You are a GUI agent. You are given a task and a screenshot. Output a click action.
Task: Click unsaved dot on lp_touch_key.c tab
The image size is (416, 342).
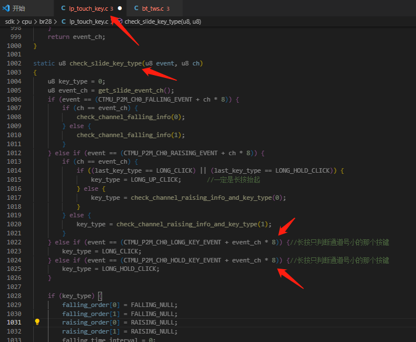click(x=120, y=8)
